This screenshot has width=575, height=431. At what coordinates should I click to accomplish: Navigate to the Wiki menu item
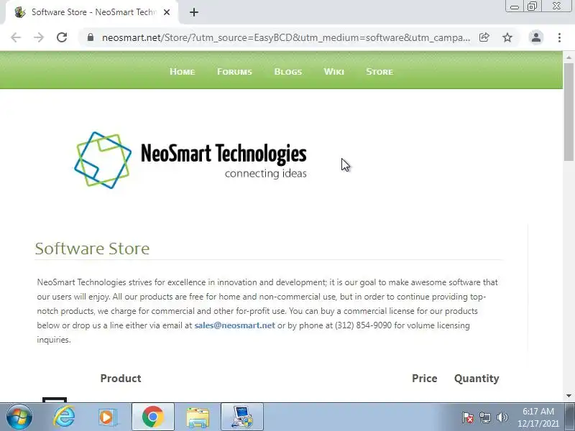pos(333,71)
